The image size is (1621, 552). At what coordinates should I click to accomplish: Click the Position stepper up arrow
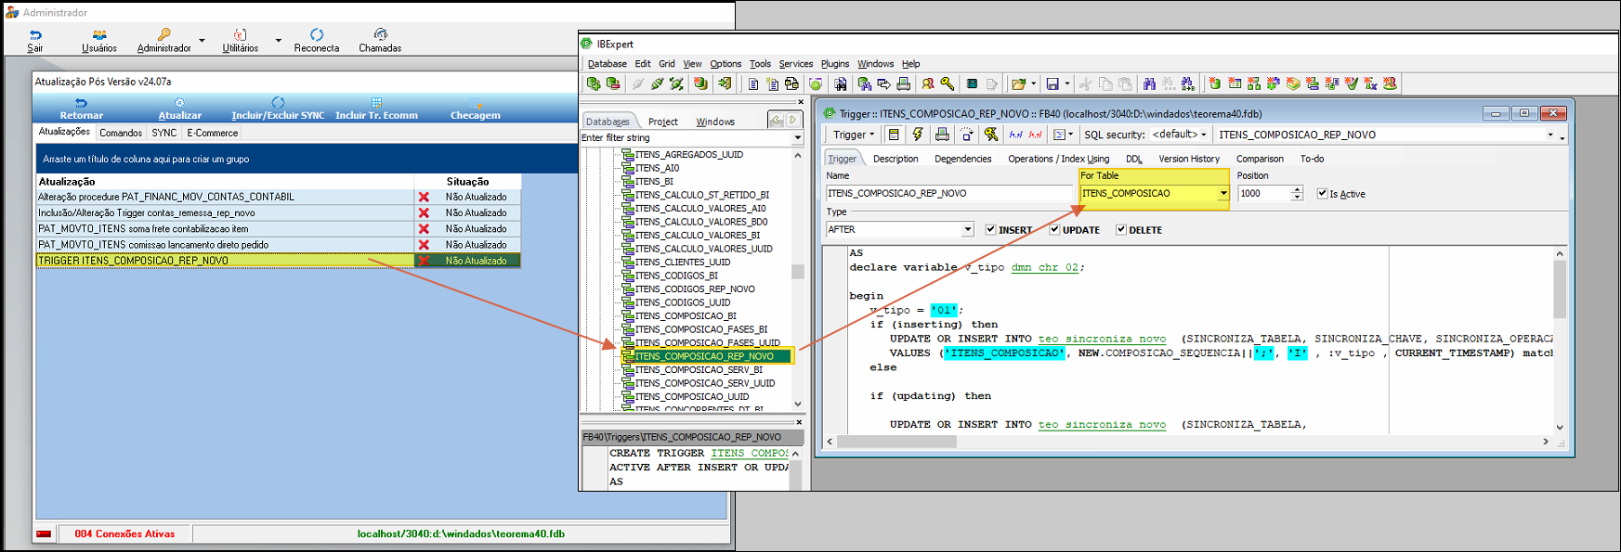pyautogui.click(x=1297, y=190)
